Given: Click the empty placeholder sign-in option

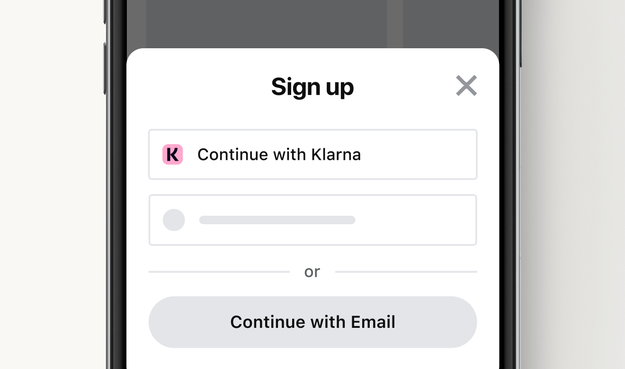Looking at the screenshot, I should coord(312,220).
